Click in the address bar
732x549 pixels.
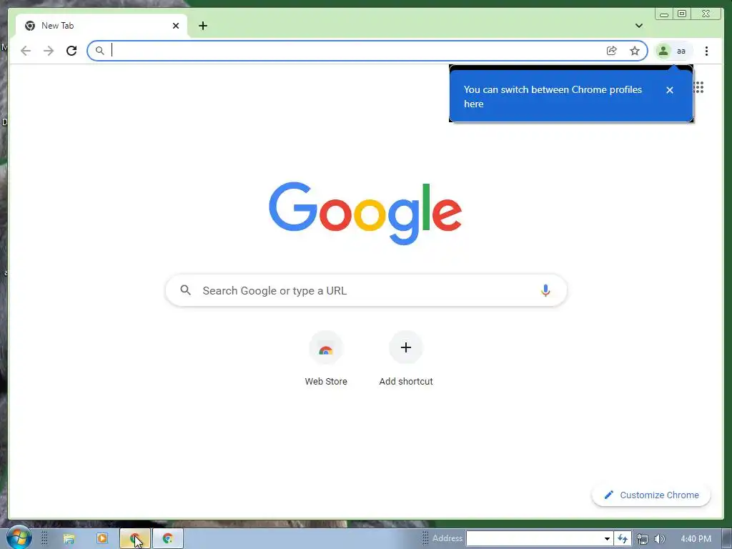(367, 51)
